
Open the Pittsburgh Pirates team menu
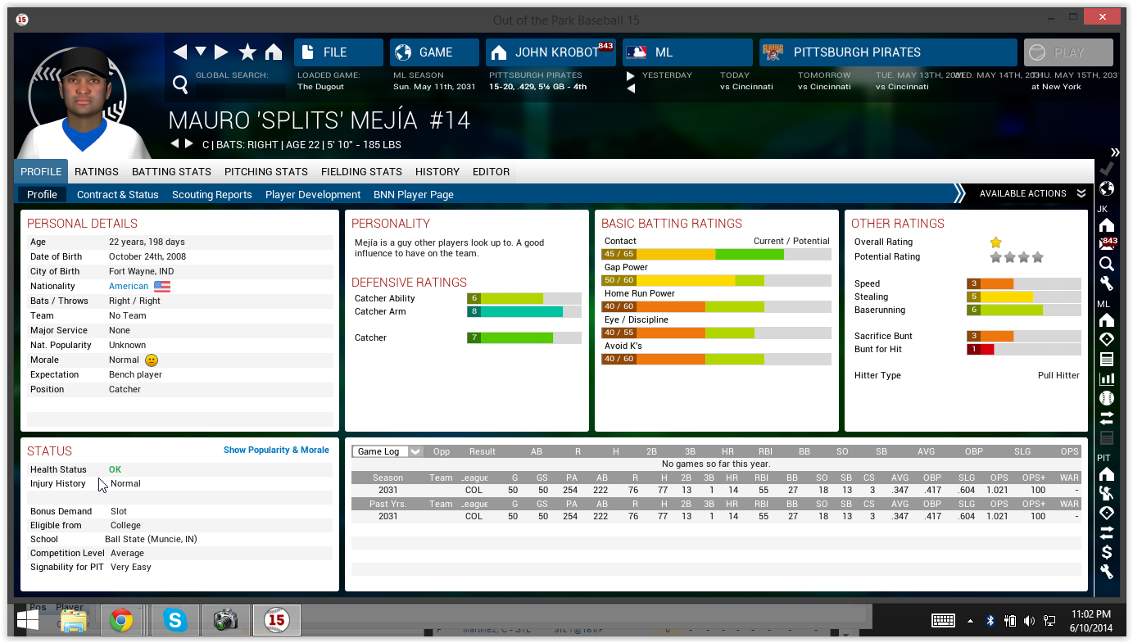[888, 52]
